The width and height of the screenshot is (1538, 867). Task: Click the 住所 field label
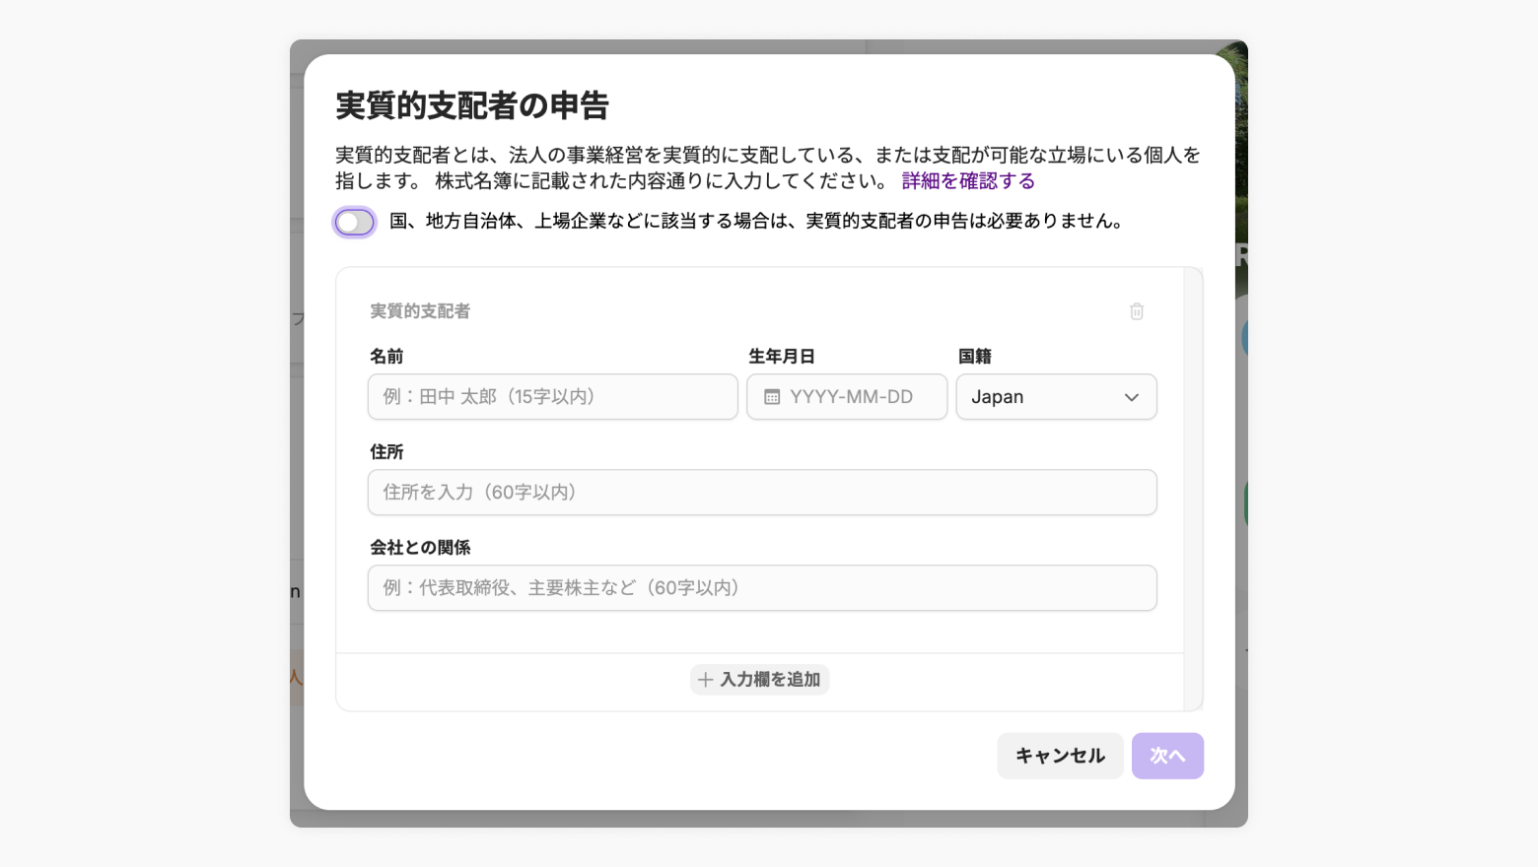[x=386, y=452]
